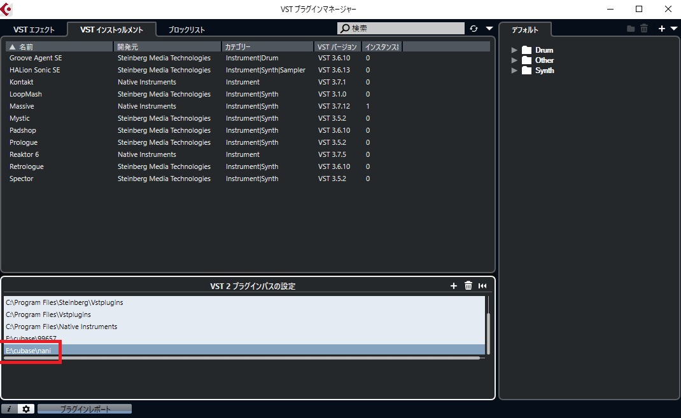
Task: Select Mystic instrument row
Action: 248,118
